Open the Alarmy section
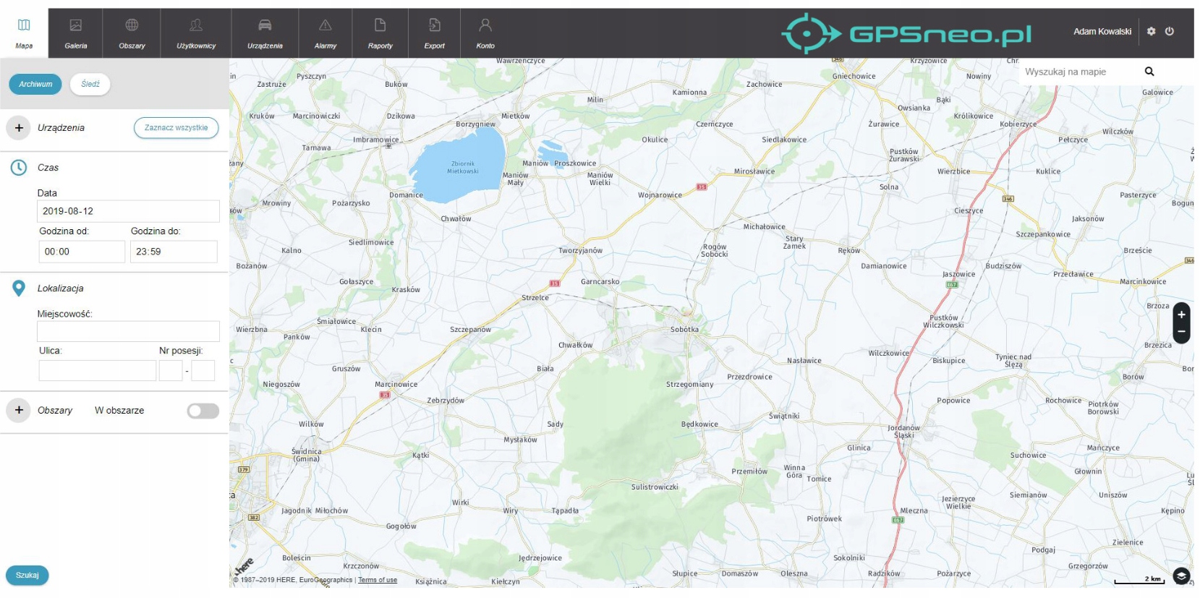This screenshot has height=598, width=1200. tap(325, 33)
